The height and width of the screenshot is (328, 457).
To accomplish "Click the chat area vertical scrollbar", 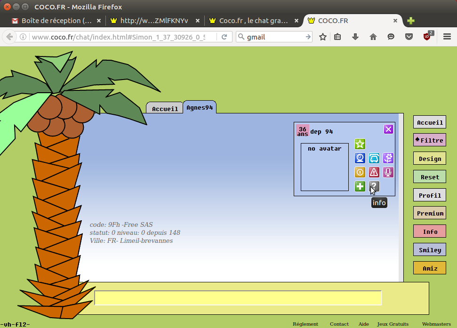I will (401, 198).
